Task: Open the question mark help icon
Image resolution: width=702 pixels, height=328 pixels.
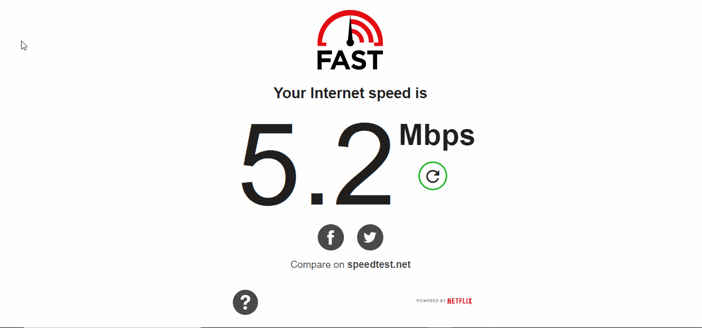Action: pos(245,302)
